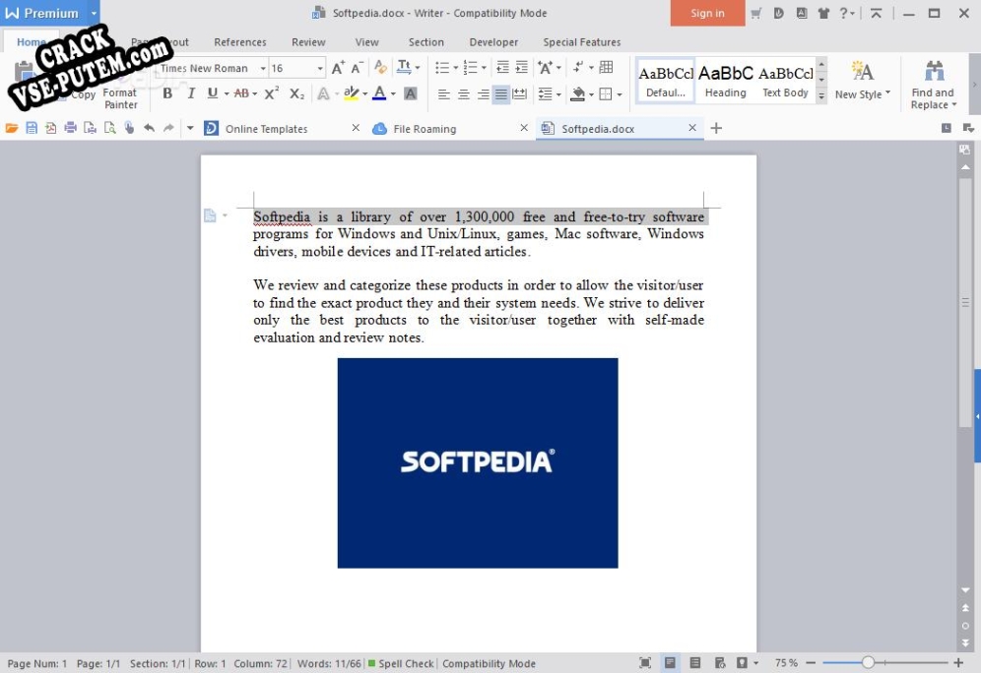
Task: Close the File Roaming tab
Action: tap(524, 128)
